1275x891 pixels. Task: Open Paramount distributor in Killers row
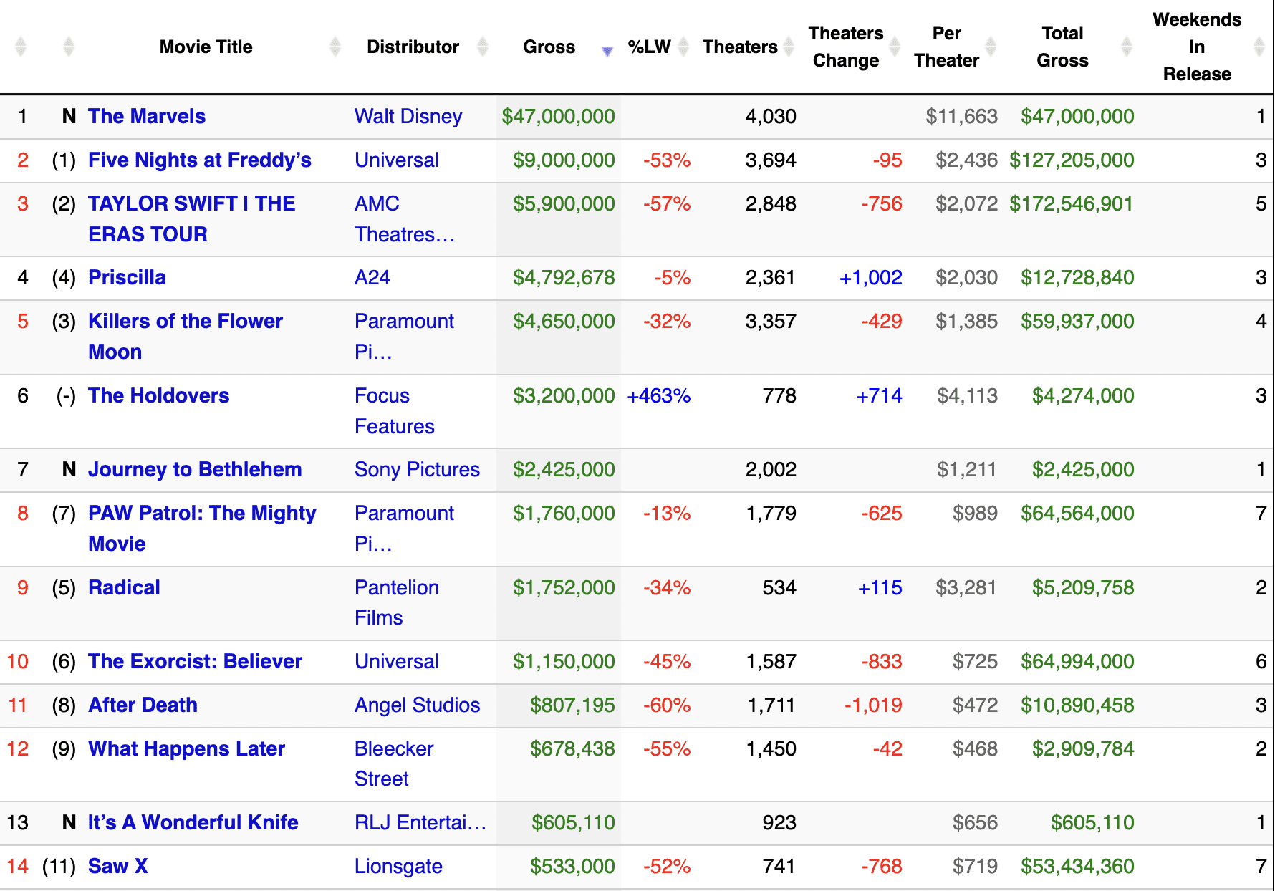(404, 336)
